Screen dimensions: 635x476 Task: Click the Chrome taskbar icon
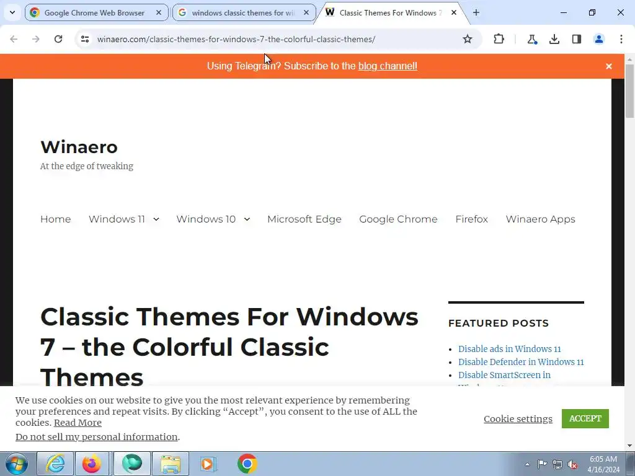(x=247, y=464)
